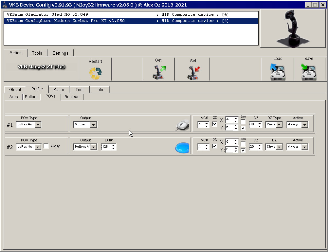This screenshot has width=328, height=252.
Task: Switch to the Tools tab
Action: pos(37,53)
